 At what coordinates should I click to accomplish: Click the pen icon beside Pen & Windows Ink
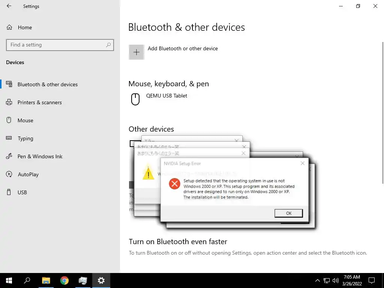[9, 156]
